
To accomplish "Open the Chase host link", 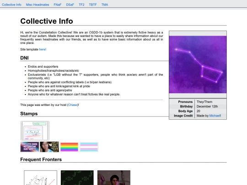I will pos(73,105).
